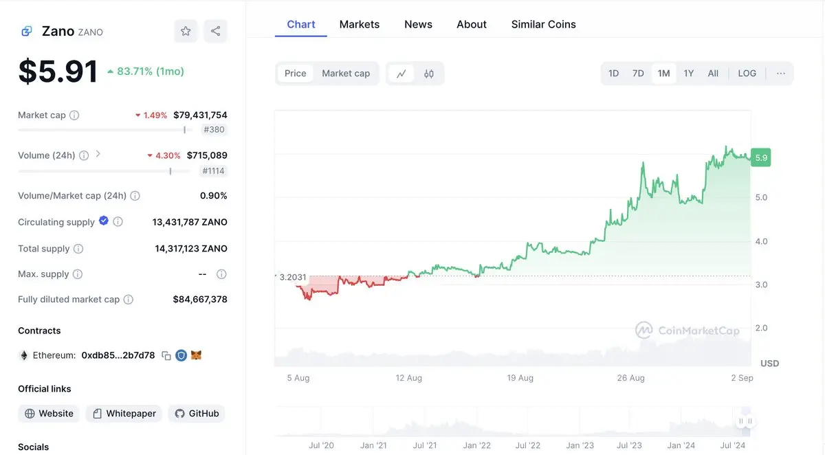Viewport: 825px width, 455px height.
Task: Open the chart more options ellipsis
Action: pyautogui.click(x=781, y=74)
